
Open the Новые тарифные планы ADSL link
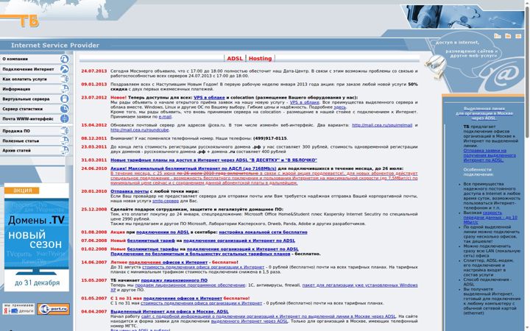point(213,160)
